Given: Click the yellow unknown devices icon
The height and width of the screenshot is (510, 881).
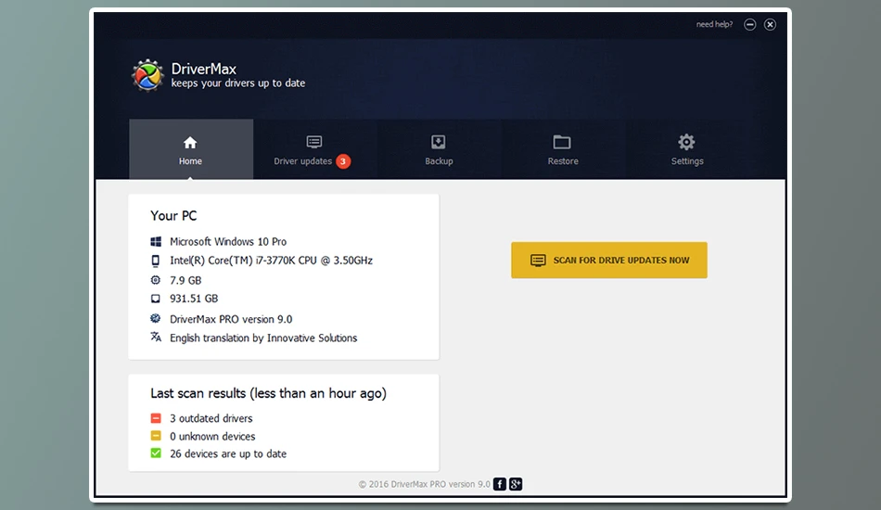Looking at the screenshot, I should pos(156,436).
